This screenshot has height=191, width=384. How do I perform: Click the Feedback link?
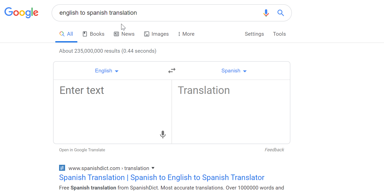[274, 150]
